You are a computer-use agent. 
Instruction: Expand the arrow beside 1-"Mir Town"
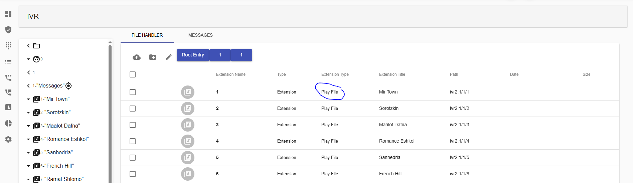pos(28,99)
